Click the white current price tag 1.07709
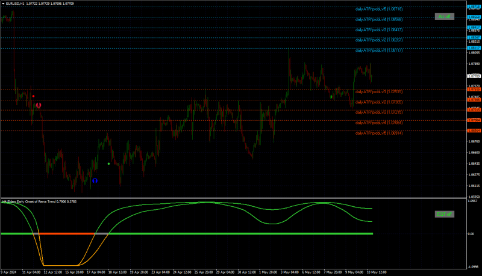Viewport: 482px width, 276px height. 474,76
